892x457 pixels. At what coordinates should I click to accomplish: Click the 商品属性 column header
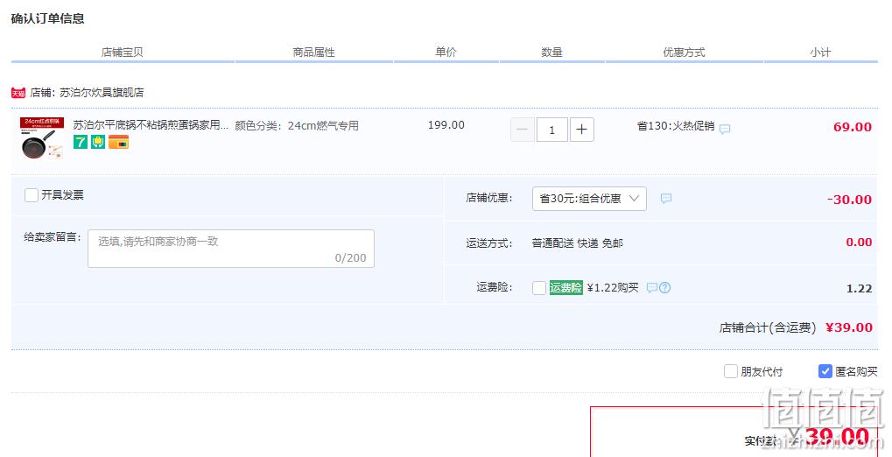coord(314,53)
